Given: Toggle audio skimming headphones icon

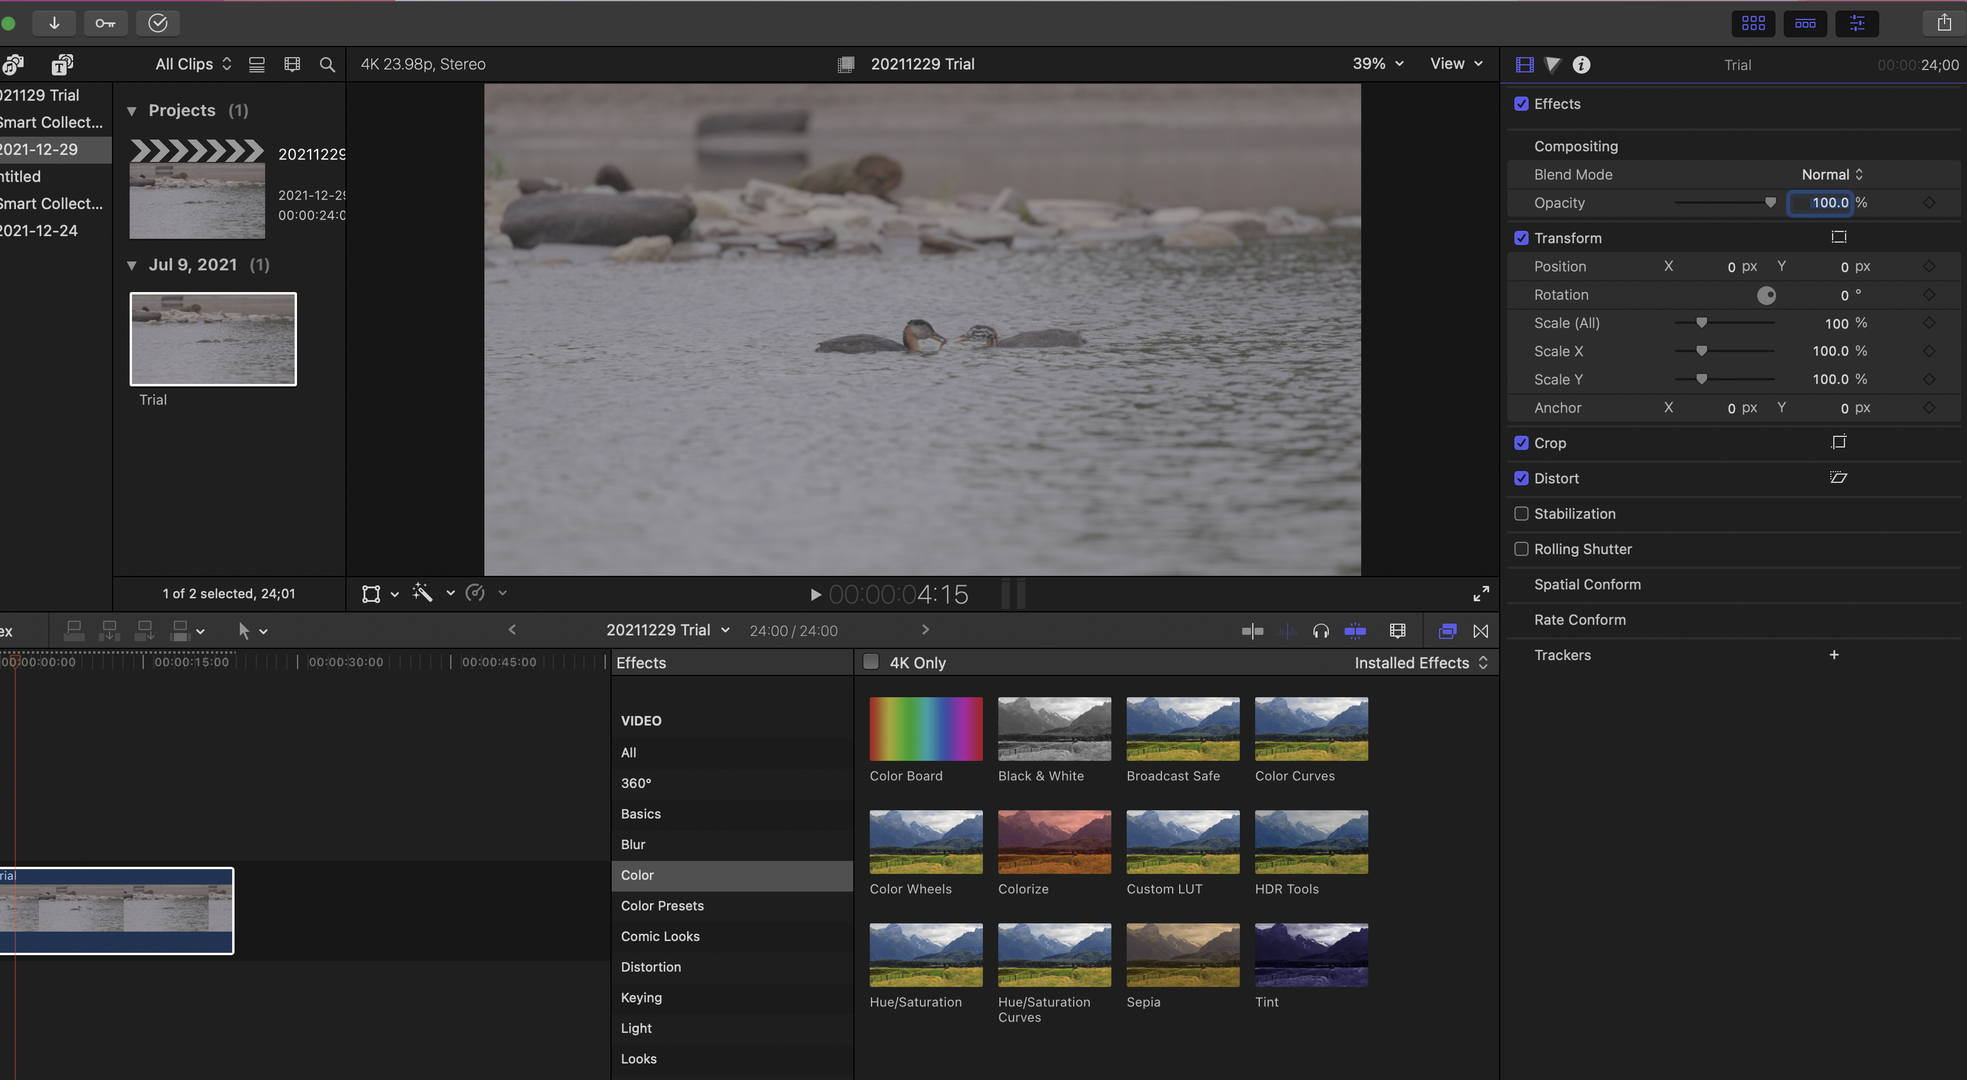Looking at the screenshot, I should 1320,631.
